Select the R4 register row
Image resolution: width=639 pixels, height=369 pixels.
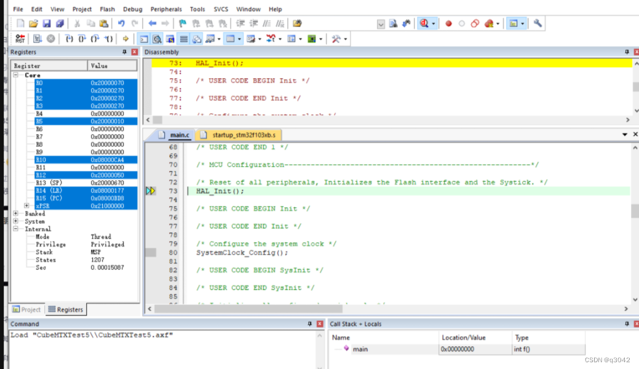[x=86, y=114]
